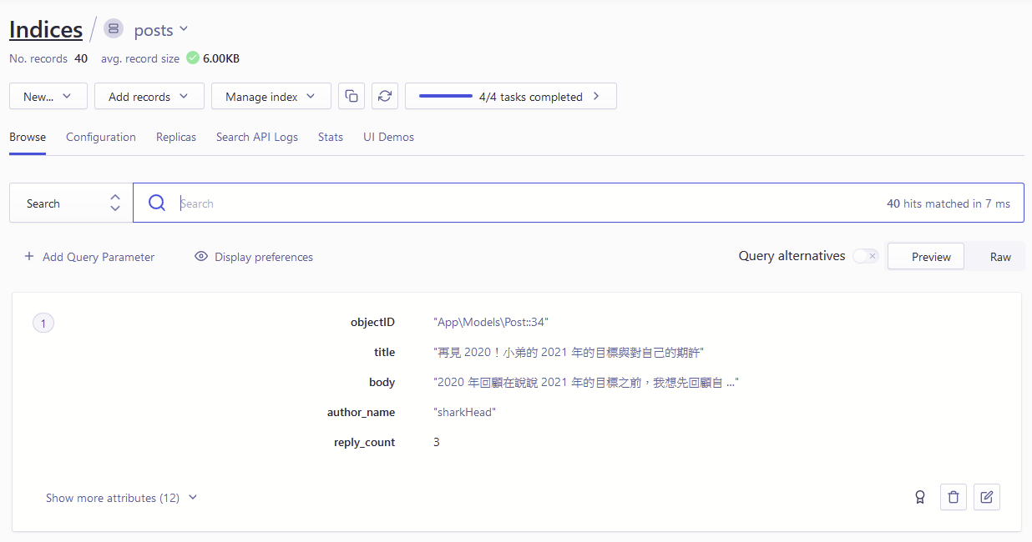The height and width of the screenshot is (542, 1032).
Task: Click the index database icon beside posts
Action: [x=114, y=29]
